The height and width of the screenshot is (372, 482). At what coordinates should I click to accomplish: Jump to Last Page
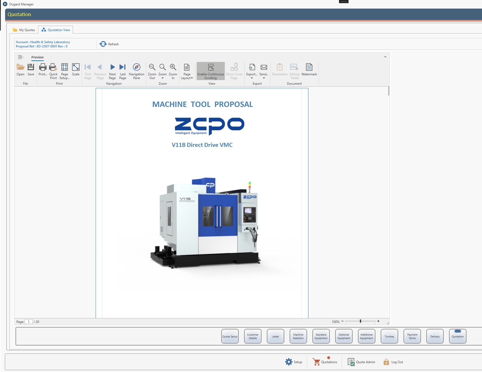[x=123, y=71]
